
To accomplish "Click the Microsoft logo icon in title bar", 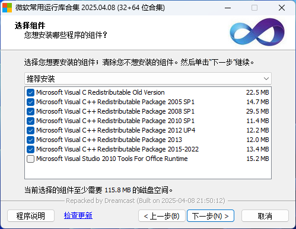I will (7, 8).
